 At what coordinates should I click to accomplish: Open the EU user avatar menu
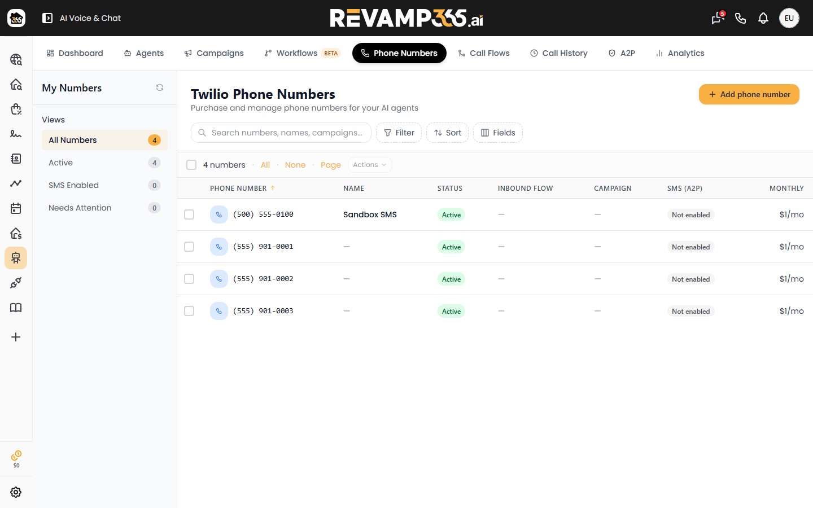tap(789, 18)
